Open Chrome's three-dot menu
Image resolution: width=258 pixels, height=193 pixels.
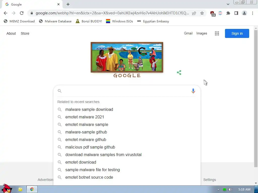coord(252,13)
